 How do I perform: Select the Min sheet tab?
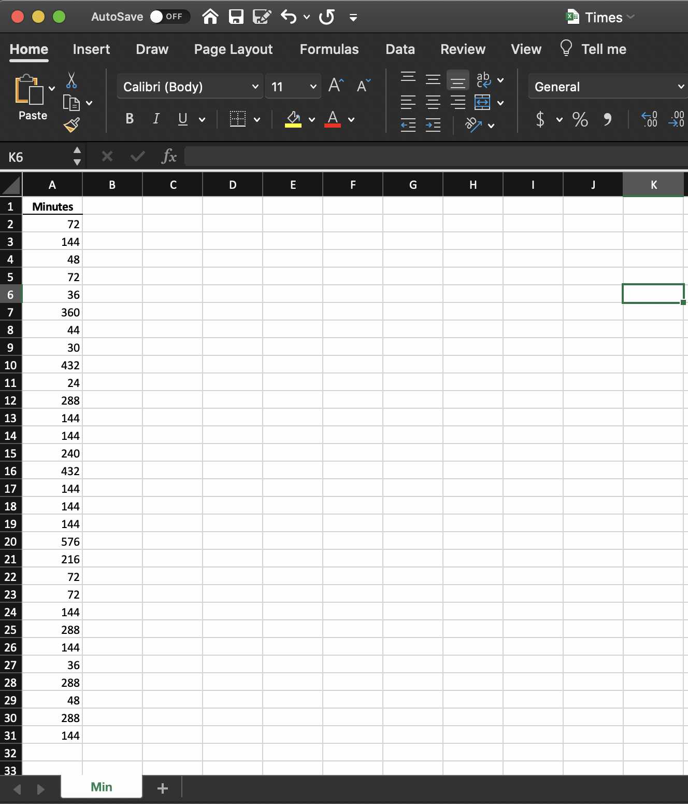[102, 787]
